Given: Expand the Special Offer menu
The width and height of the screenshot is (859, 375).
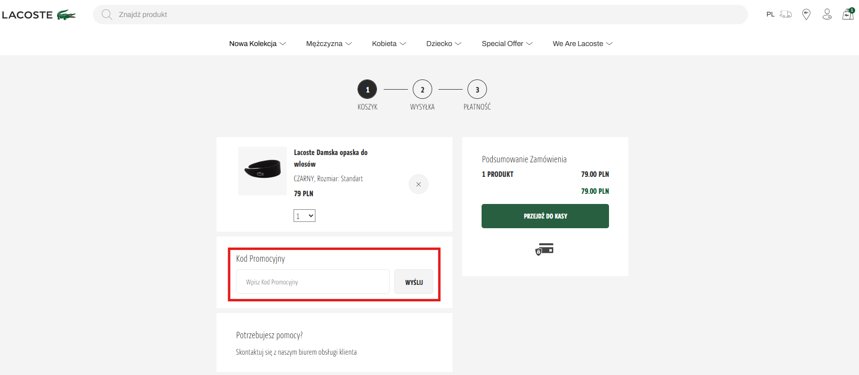Looking at the screenshot, I should [x=507, y=44].
